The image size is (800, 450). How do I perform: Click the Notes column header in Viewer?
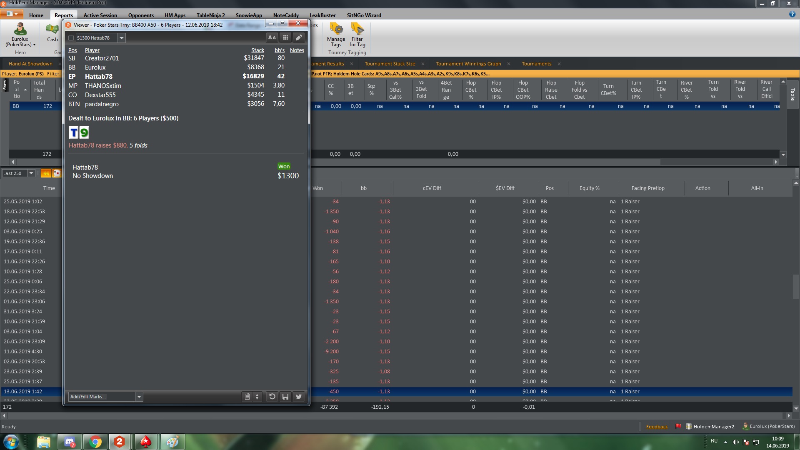[297, 50]
